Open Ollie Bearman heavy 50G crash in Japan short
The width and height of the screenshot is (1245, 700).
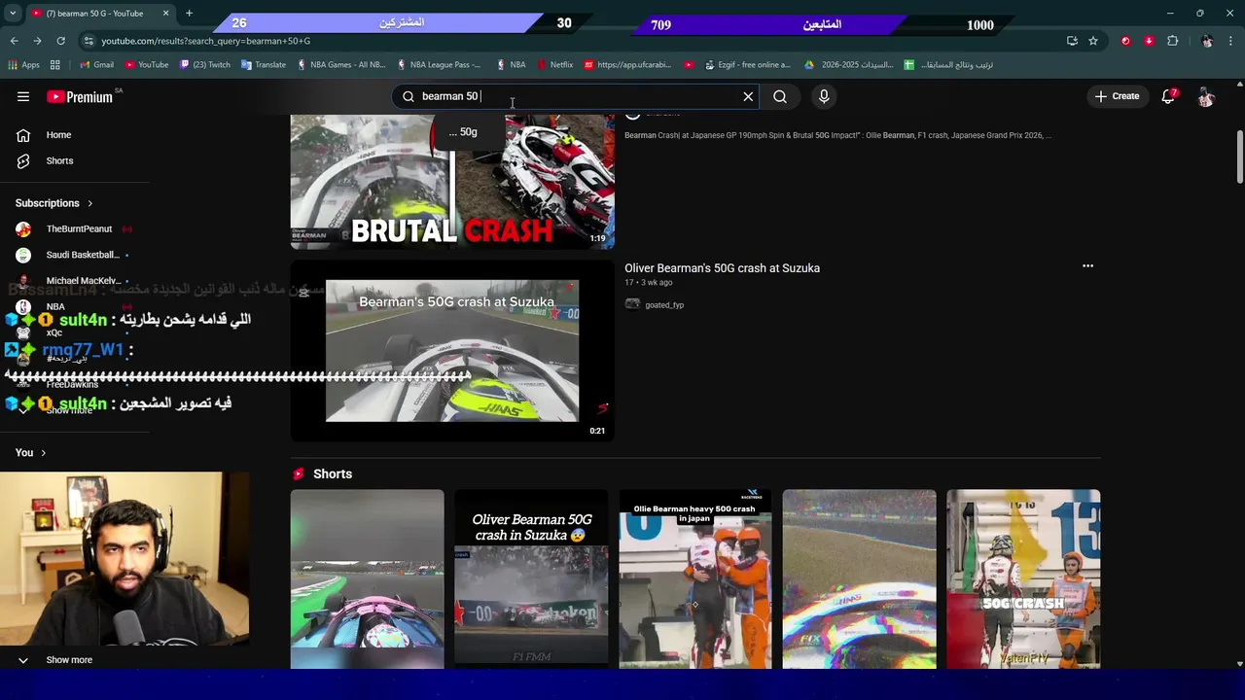point(695,578)
